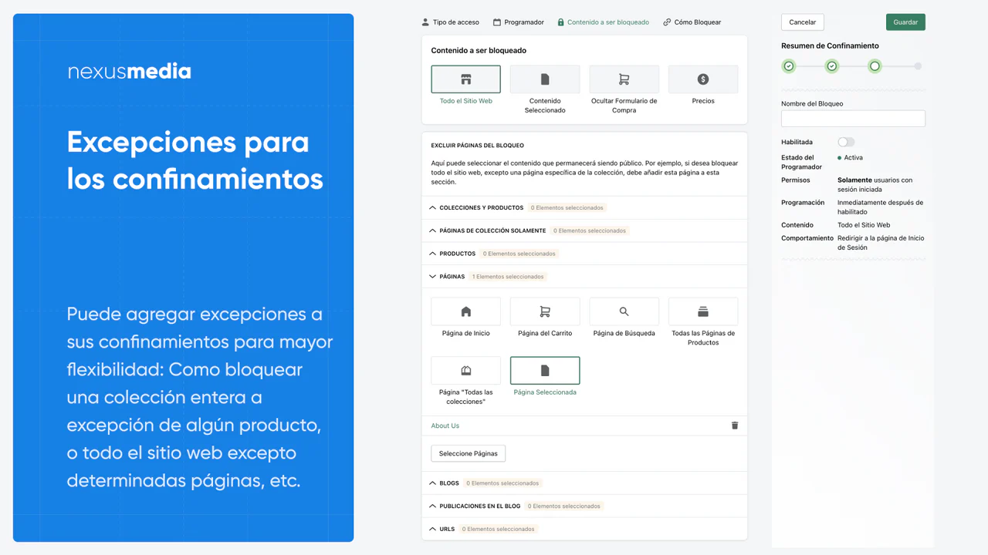Screen dimensions: 988x555
Task: Expand the Blogs section chevron
Action: (432, 483)
